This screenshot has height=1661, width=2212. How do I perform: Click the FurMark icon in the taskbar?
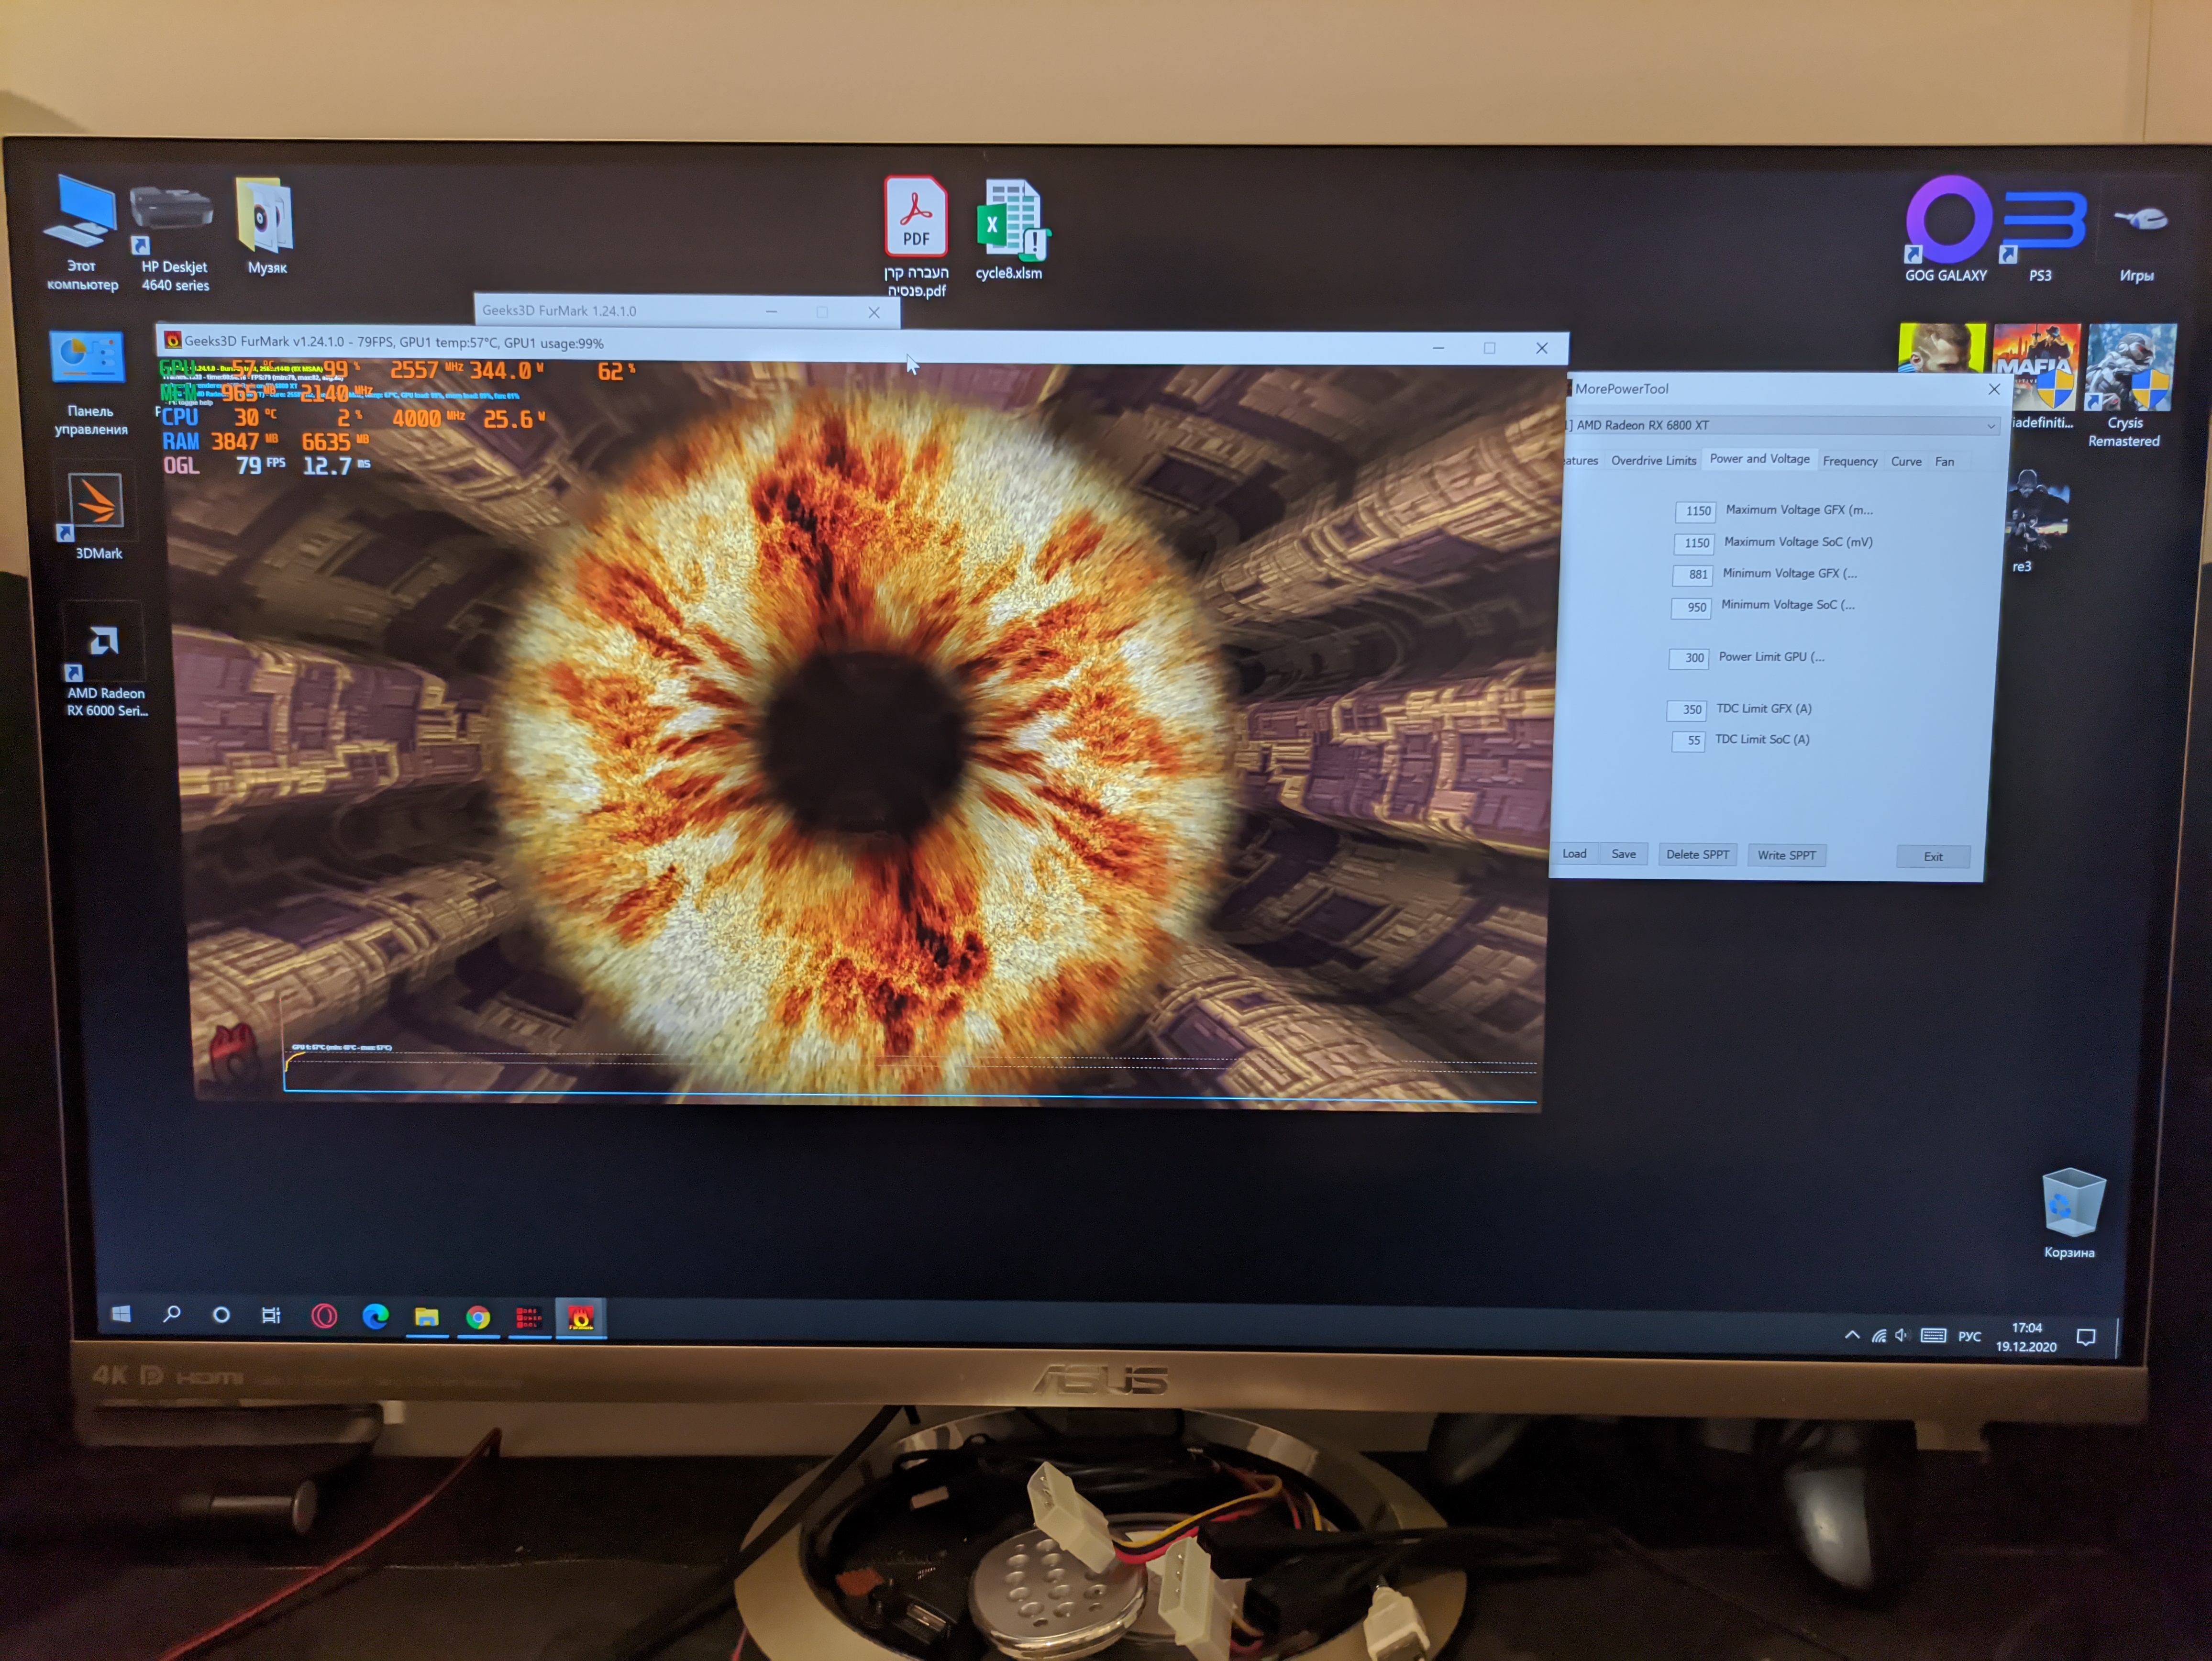581,1318
